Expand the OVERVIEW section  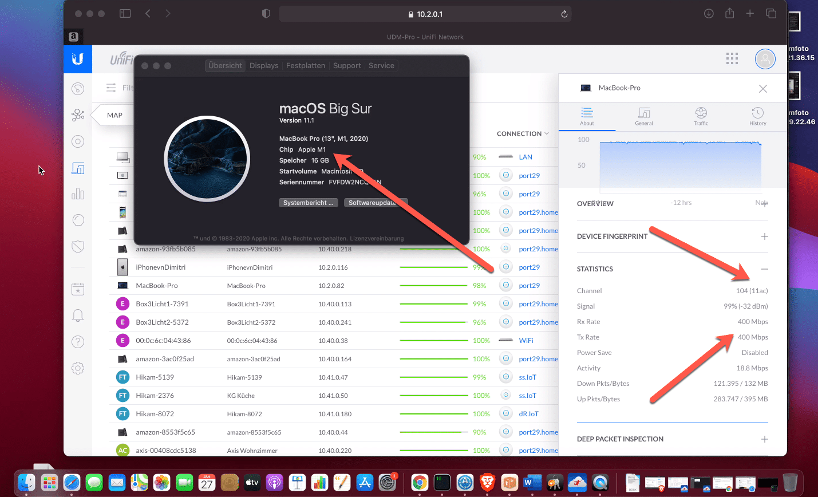[x=765, y=204]
